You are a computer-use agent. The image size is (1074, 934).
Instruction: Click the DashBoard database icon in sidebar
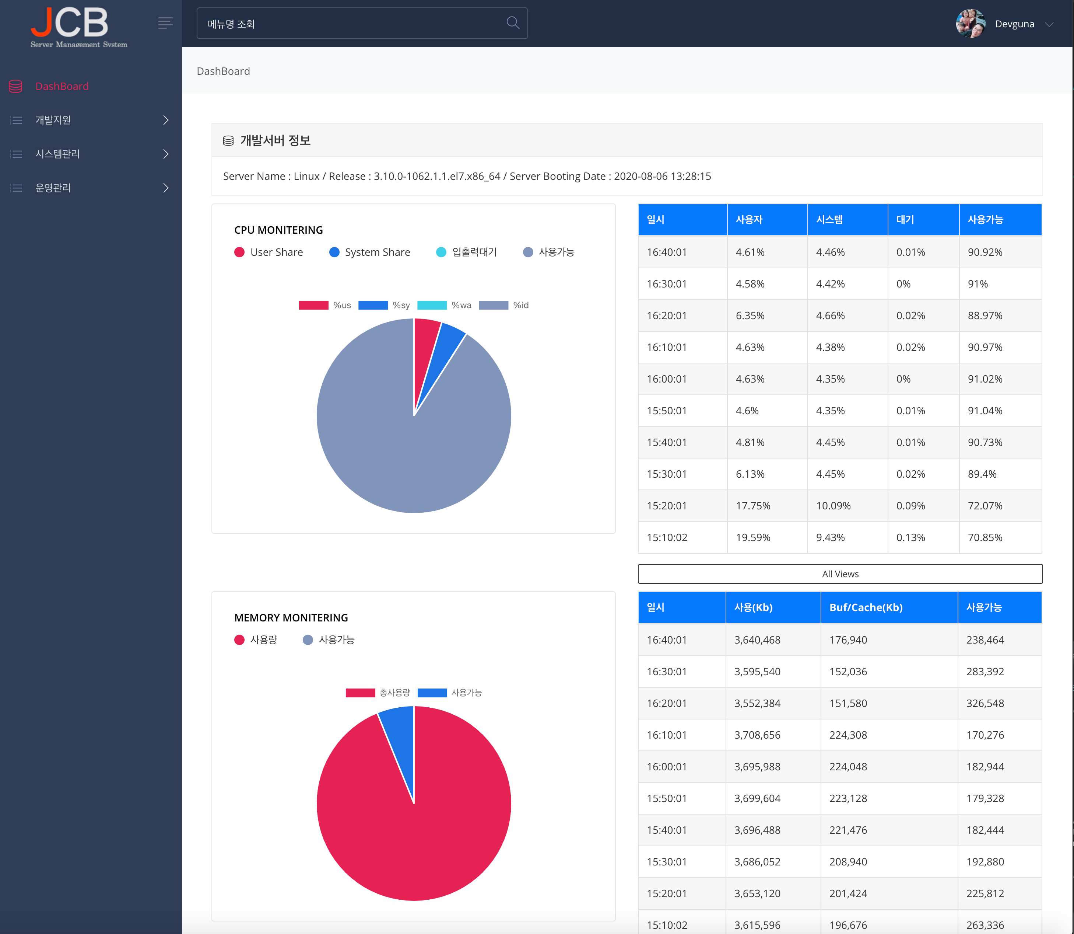[15, 87]
